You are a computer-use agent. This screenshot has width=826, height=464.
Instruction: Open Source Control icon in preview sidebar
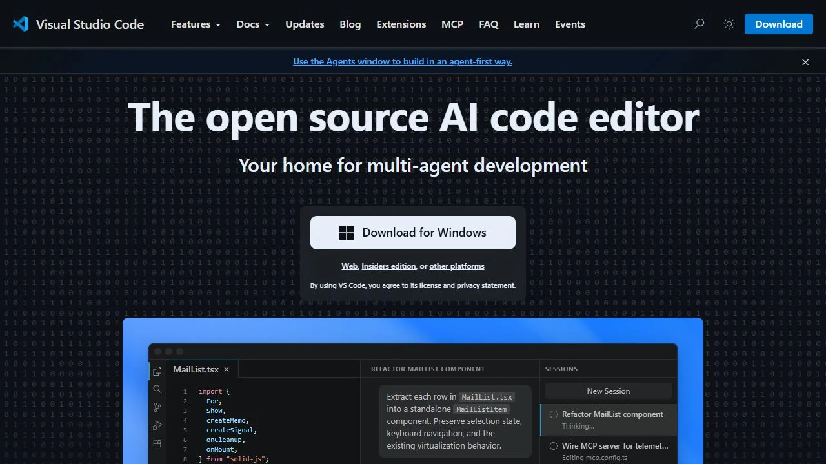coord(157,407)
